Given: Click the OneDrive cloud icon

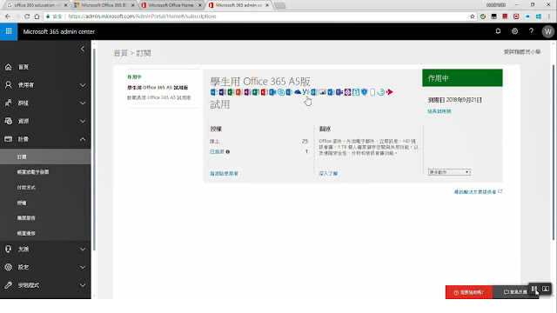Looking at the screenshot, I should 298,92.
